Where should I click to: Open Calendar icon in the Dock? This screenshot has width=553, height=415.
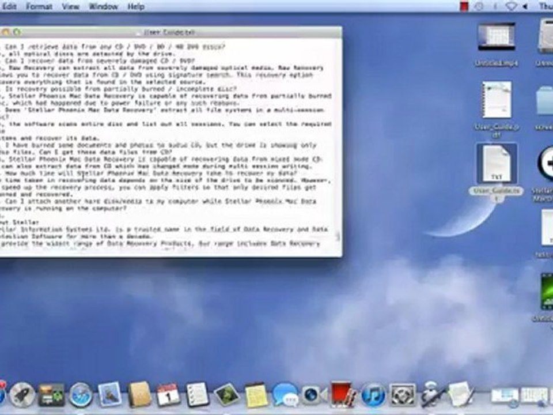tap(168, 395)
